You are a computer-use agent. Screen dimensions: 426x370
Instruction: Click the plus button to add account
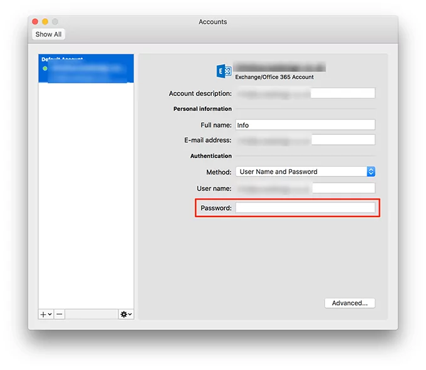pos(46,314)
